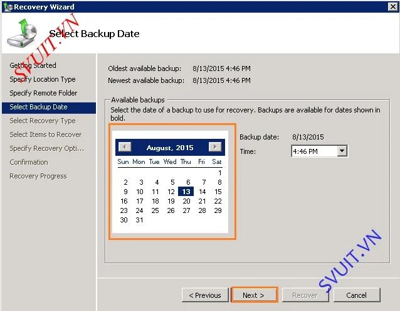Close the Recovery Wizard window
400x311 pixels.
tap(392, 7)
